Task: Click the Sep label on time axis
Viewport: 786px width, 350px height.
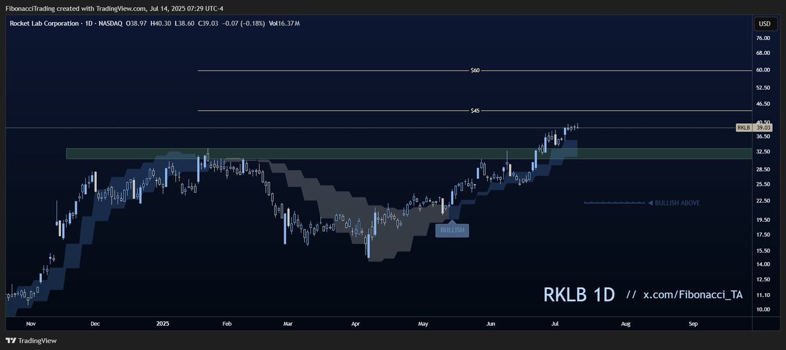Action: pos(694,324)
